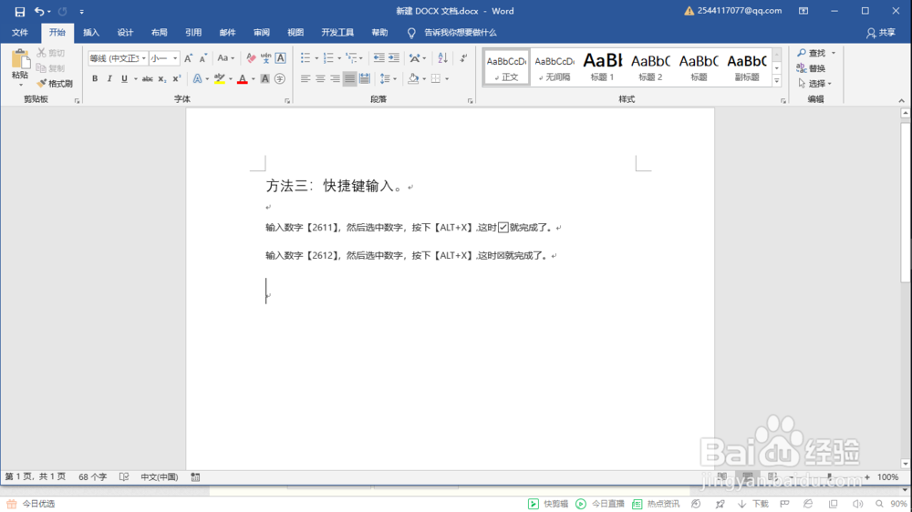Viewport: 912px width, 512px height.
Task: Toggle underline formatting
Action: pos(124,78)
